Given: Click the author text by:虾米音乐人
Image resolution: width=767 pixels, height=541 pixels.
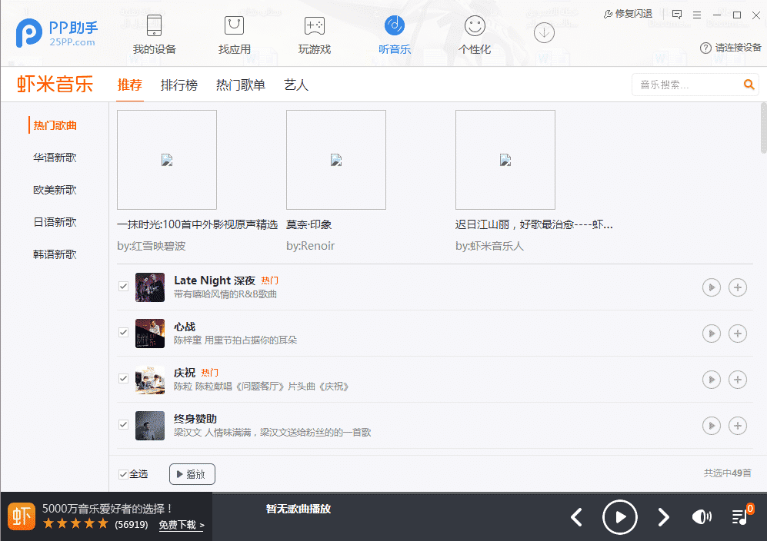Looking at the screenshot, I should (x=489, y=246).
